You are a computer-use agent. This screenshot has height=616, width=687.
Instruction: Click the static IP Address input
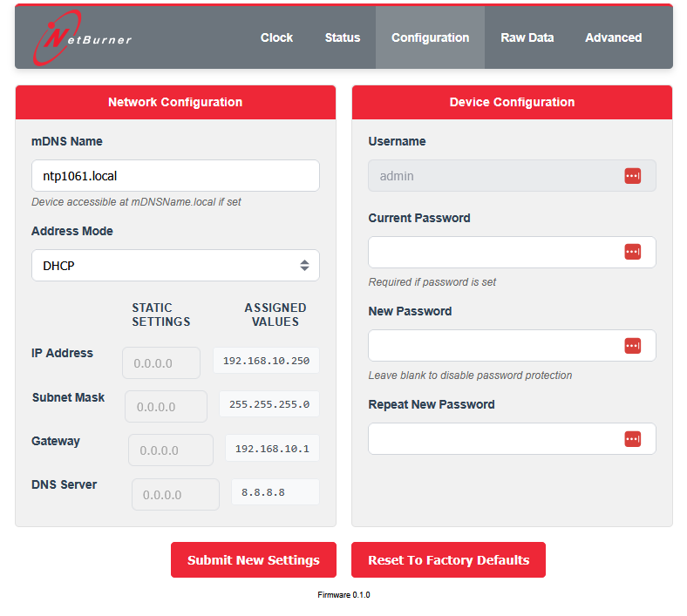pyautogui.click(x=161, y=362)
